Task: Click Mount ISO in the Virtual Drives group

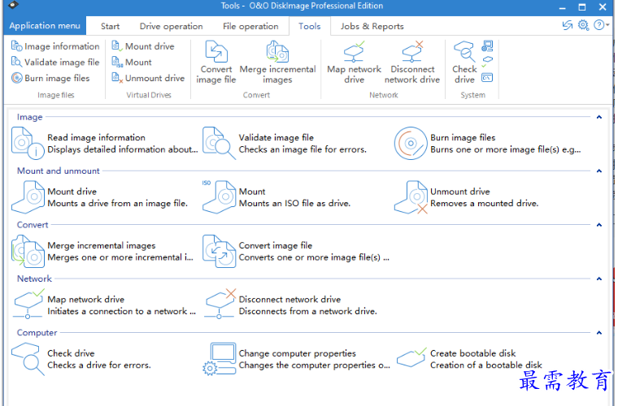Action: (x=132, y=63)
